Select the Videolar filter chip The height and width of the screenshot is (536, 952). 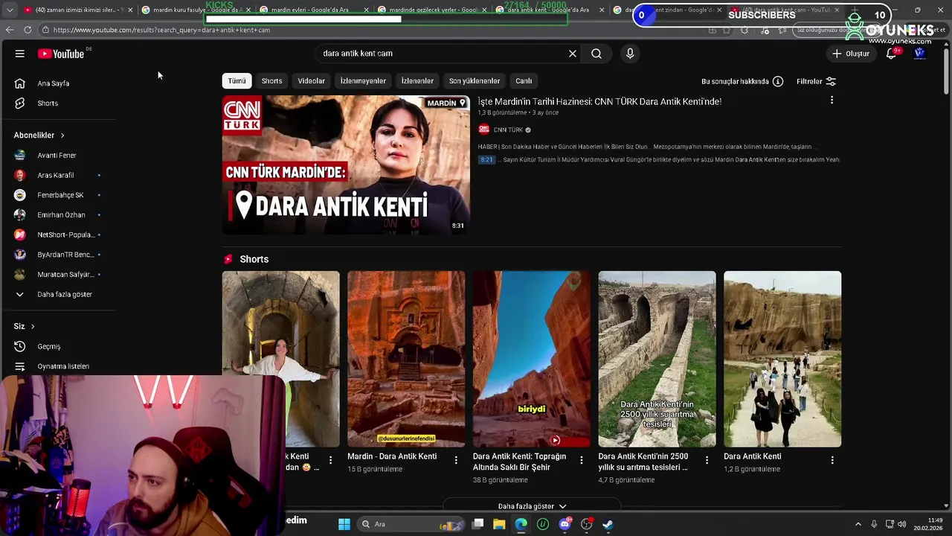coord(311,81)
